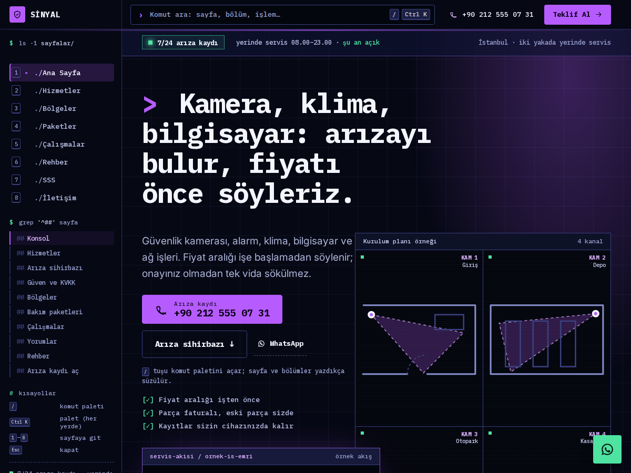Viewport: 631px width, 473px height.
Task: Click 'şu an açık' status text
Action: [361, 43]
